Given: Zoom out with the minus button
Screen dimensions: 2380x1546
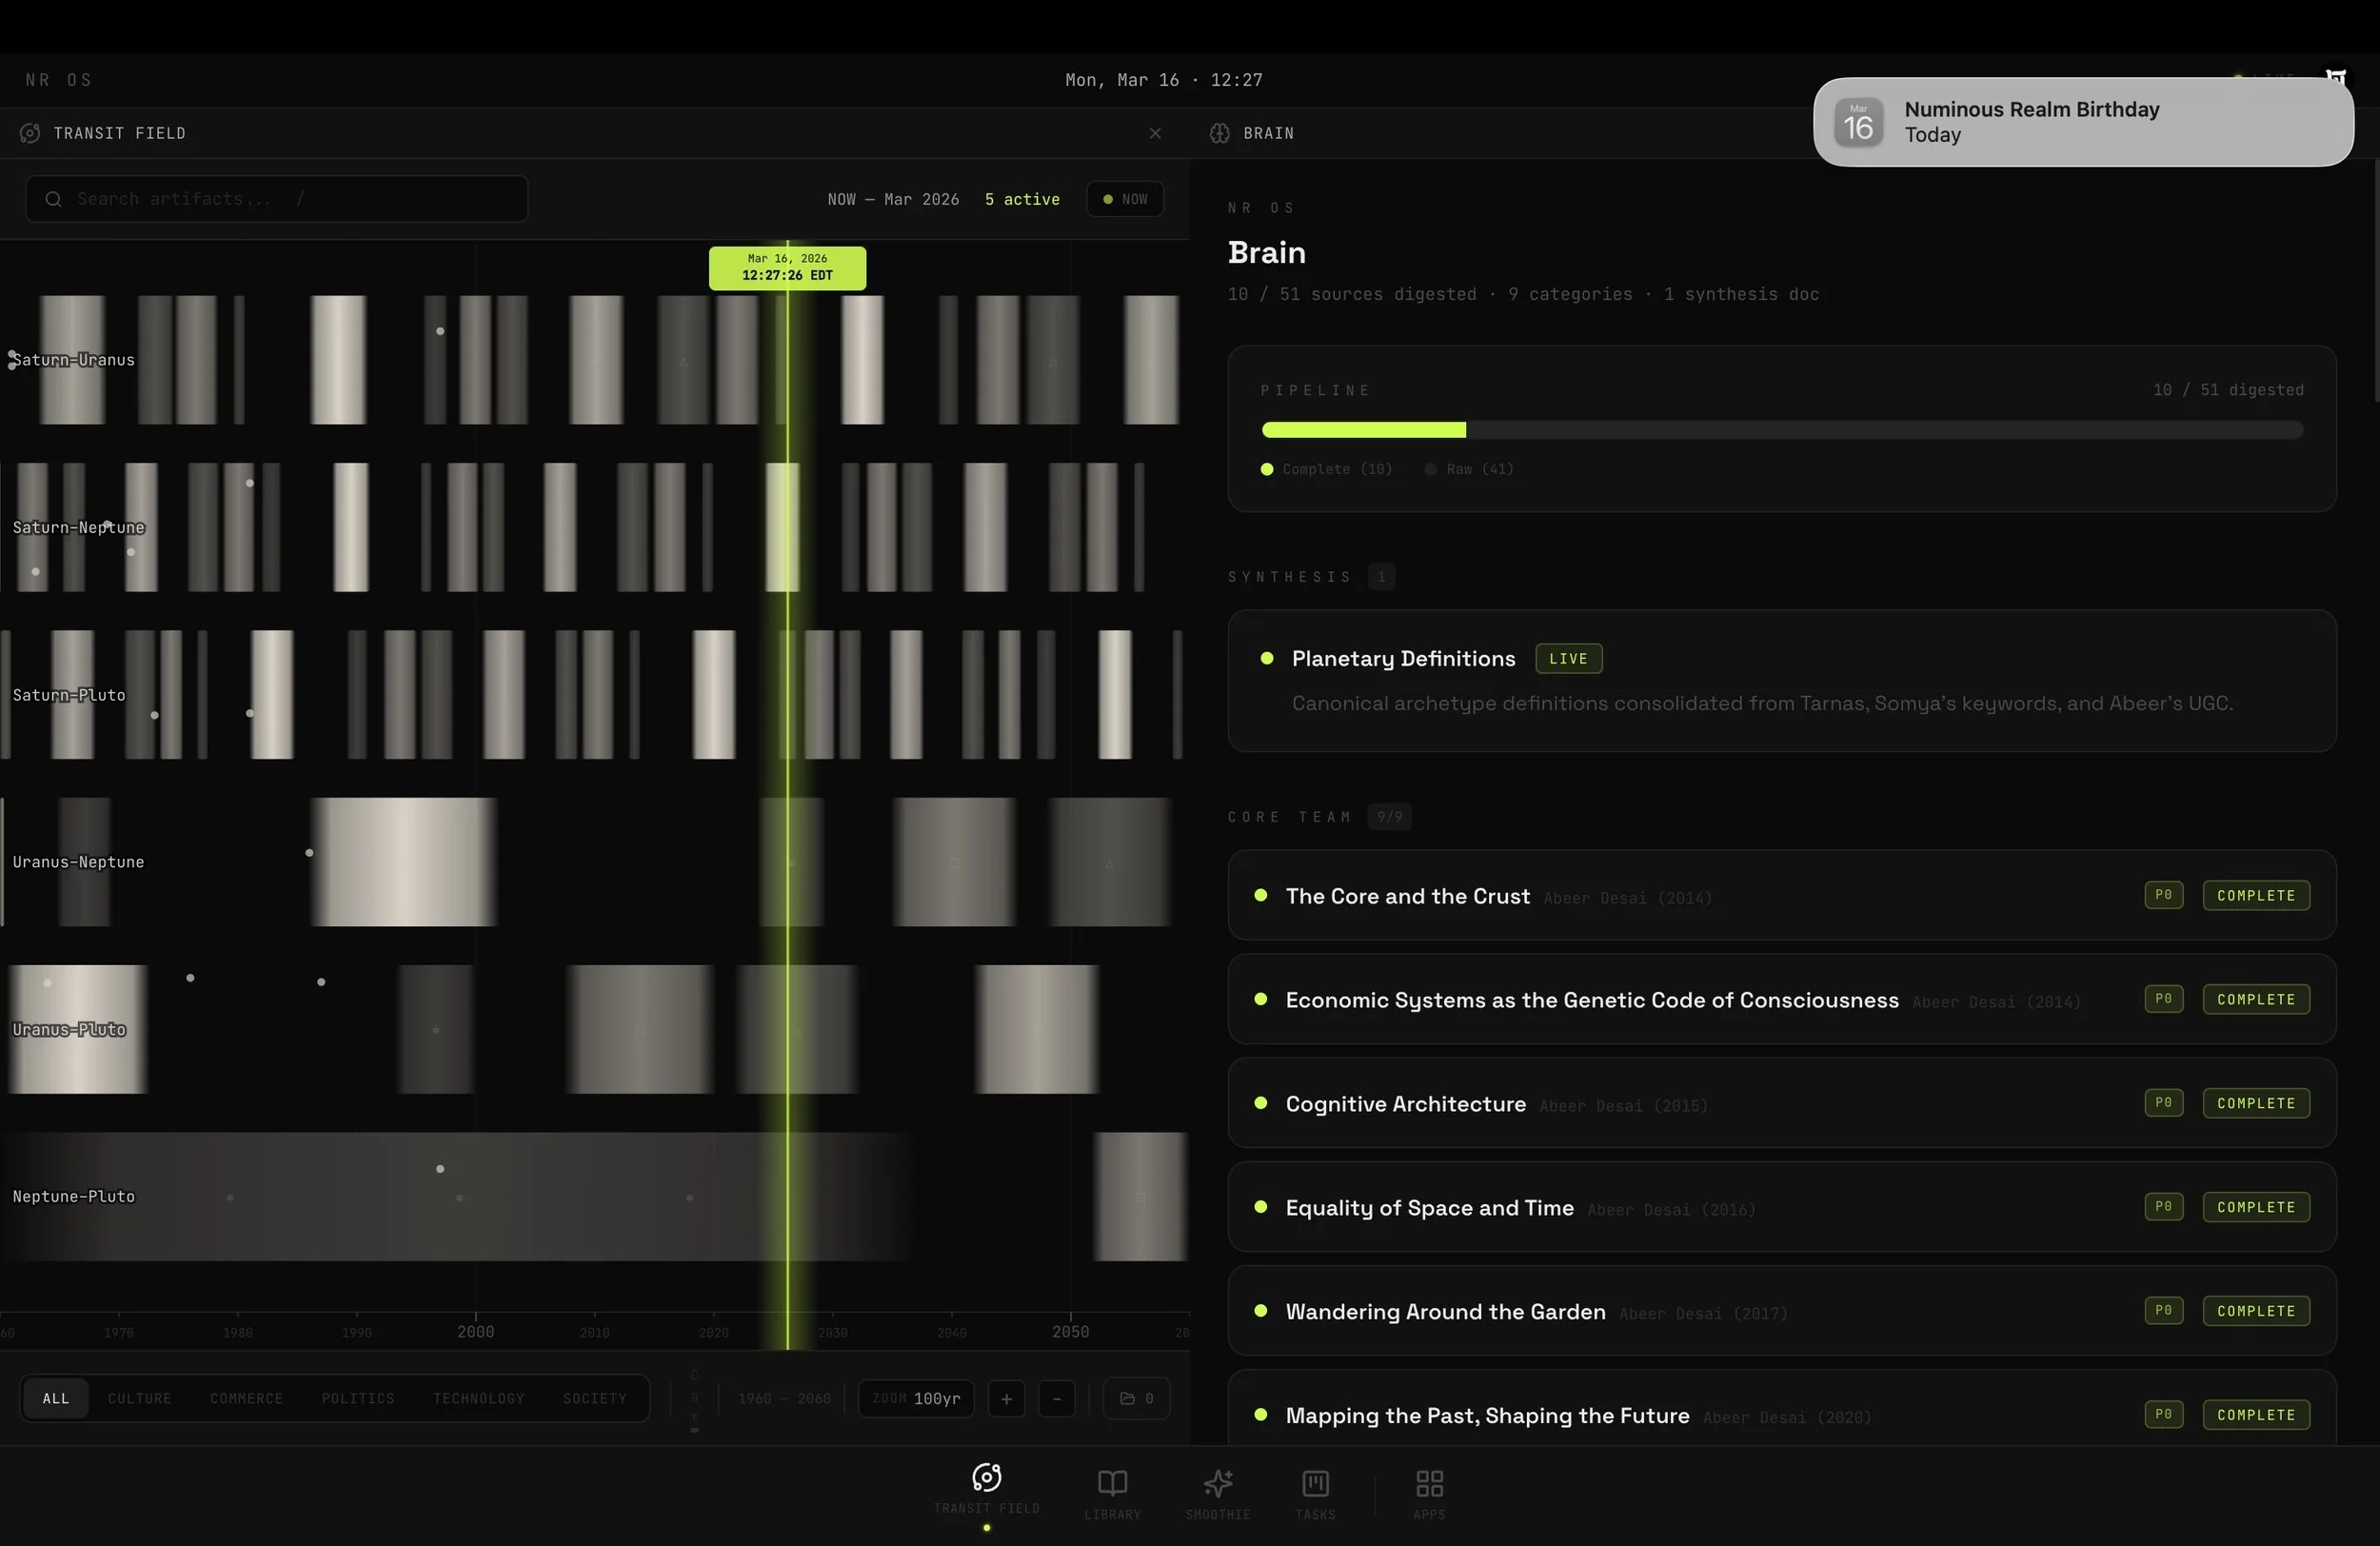Looking at the screenshot, I should [x=1056, y=1399].
